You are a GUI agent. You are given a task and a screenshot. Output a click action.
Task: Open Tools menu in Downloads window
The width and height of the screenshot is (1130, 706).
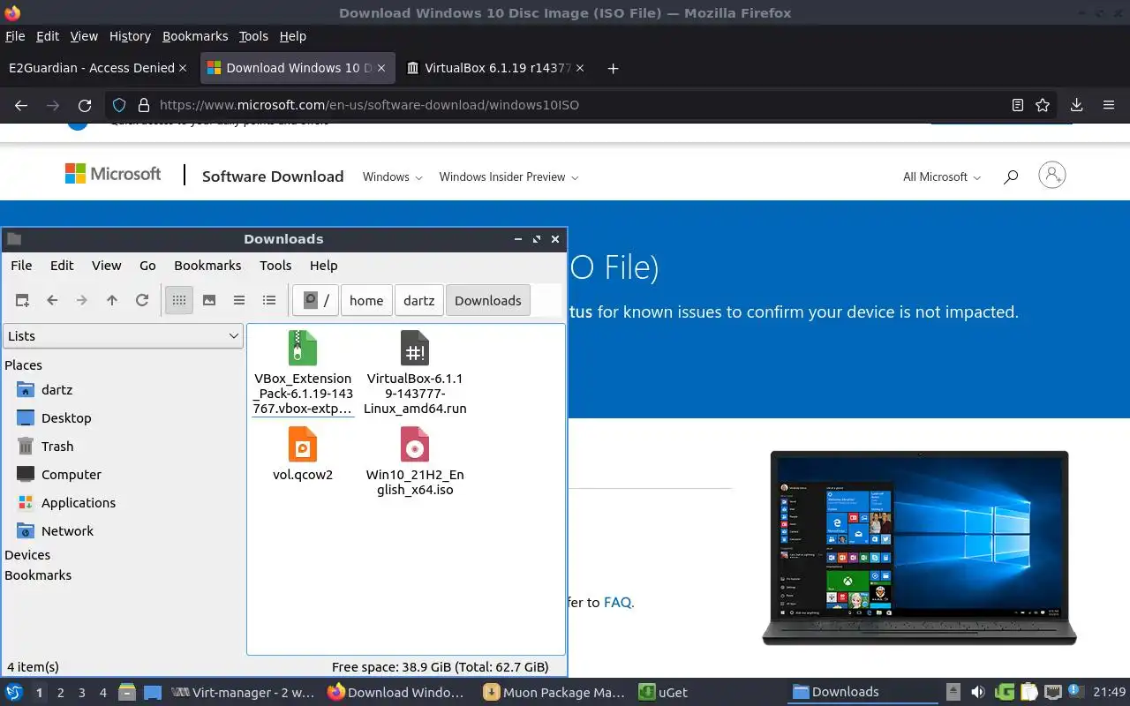[275, 265]
